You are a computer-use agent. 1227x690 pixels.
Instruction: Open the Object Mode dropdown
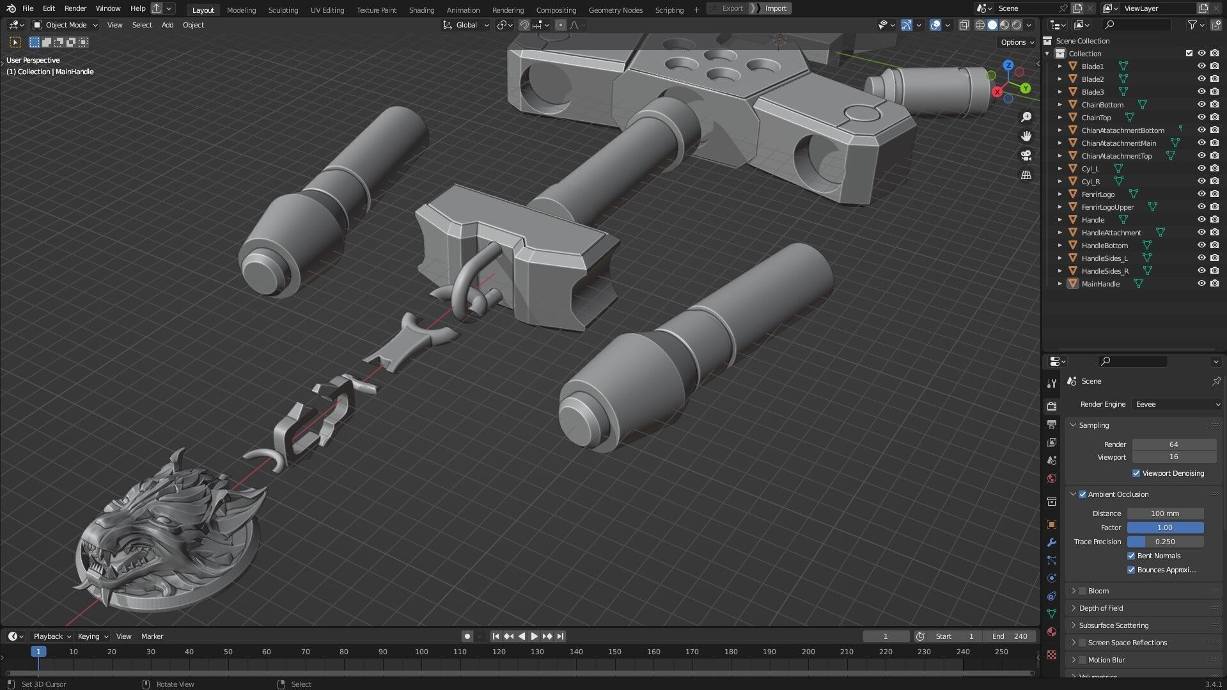pyautogui.click(x=65, y=25)
